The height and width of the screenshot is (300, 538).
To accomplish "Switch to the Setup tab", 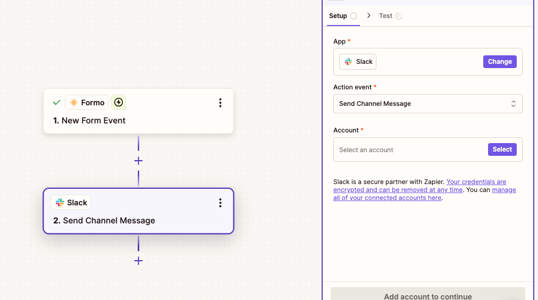I will click(x=343, y=16).
